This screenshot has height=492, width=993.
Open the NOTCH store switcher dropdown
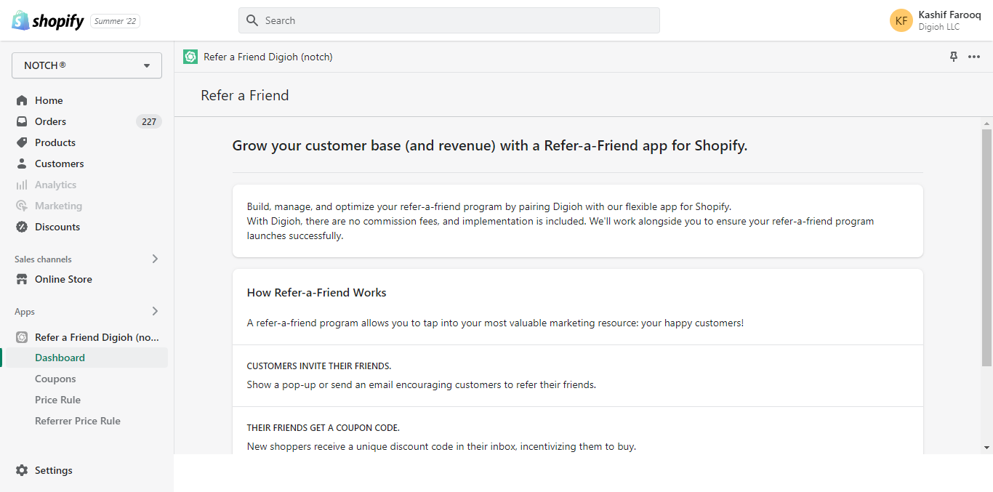(x=87, y=65)
